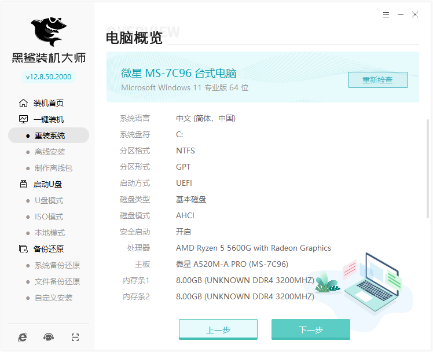Close the 黑鲨装机大师 window
Image resolution: width=433 pixels, height=352 pixels.
click(415, 14)
